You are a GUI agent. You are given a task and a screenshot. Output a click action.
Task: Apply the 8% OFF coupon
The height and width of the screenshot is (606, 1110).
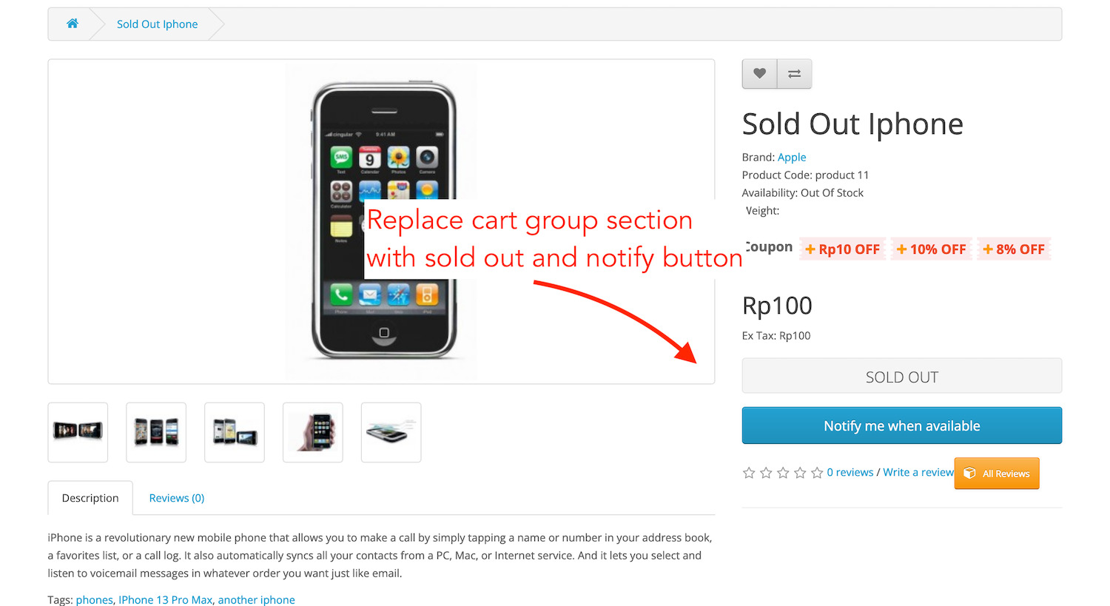tap(1014, 249)
